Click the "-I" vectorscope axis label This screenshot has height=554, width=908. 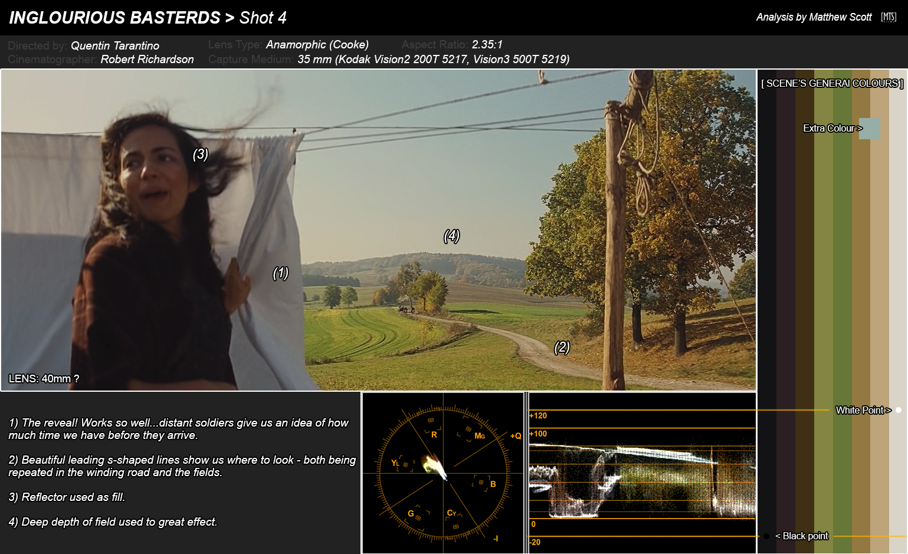(x=496, y=538)
